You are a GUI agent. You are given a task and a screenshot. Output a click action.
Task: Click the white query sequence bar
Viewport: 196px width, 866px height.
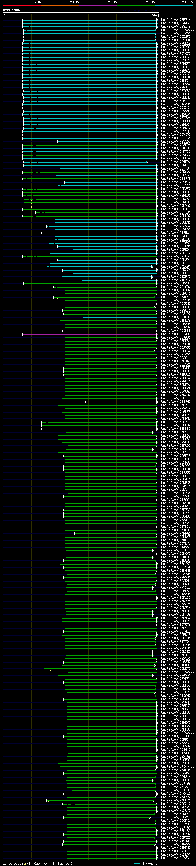(x=81, y=13)
